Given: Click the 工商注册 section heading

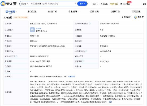Looking at the screenshot, I should tap(8, 17).
